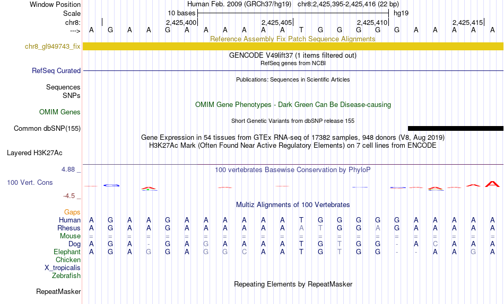
Task: Click the ---> strand direction arrow
Action: coord(75,31)
